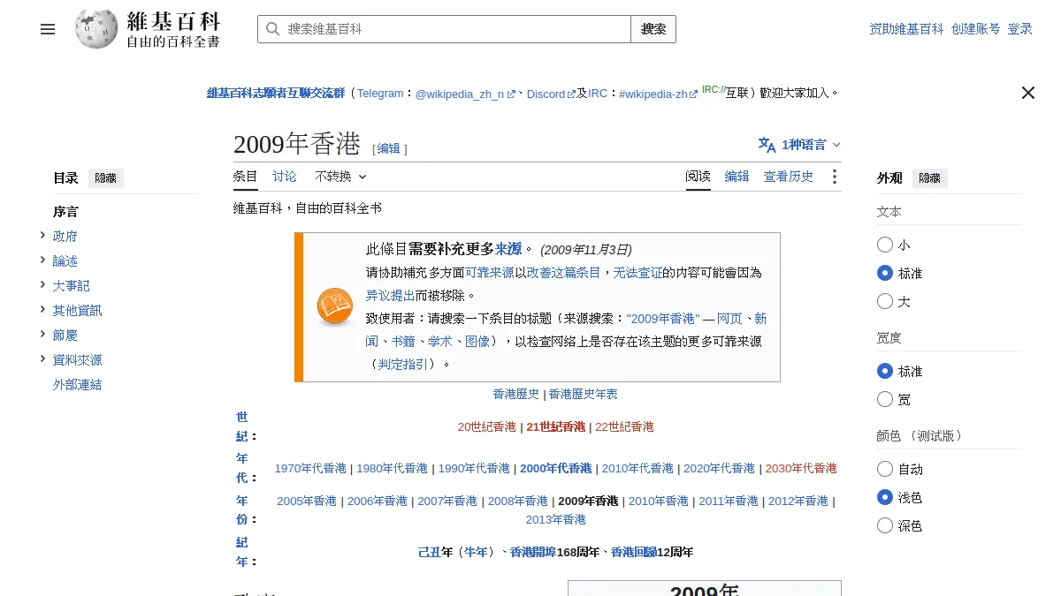Click external link icon after @wikipedia_zh_n

click(x=511, y=94)
